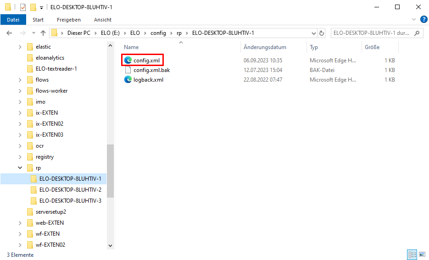Expand the ix-EXTEN02 folder in tree

click(x=20, y=124)
